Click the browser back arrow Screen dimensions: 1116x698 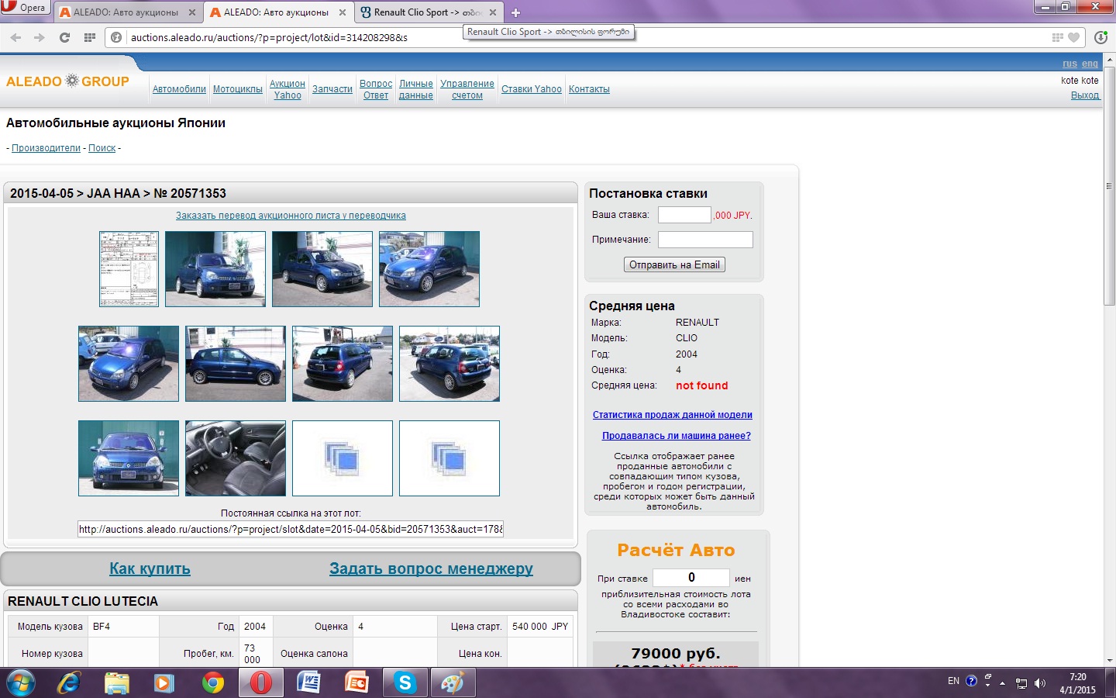15,37
